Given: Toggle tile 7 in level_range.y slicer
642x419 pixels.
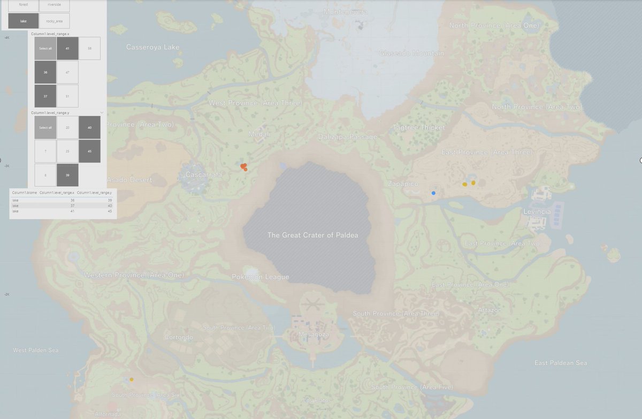Looking at the screenshot, I should click(x=45, y=151).
